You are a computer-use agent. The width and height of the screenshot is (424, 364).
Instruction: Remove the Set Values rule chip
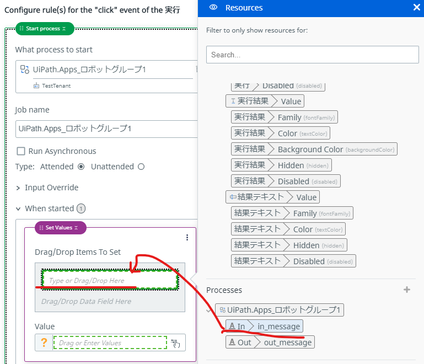coord(76,228)
